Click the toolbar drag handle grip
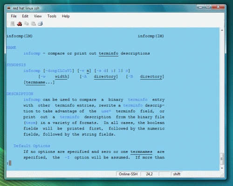The width and height of the screenshot is (233, 186). pos(7,24)
